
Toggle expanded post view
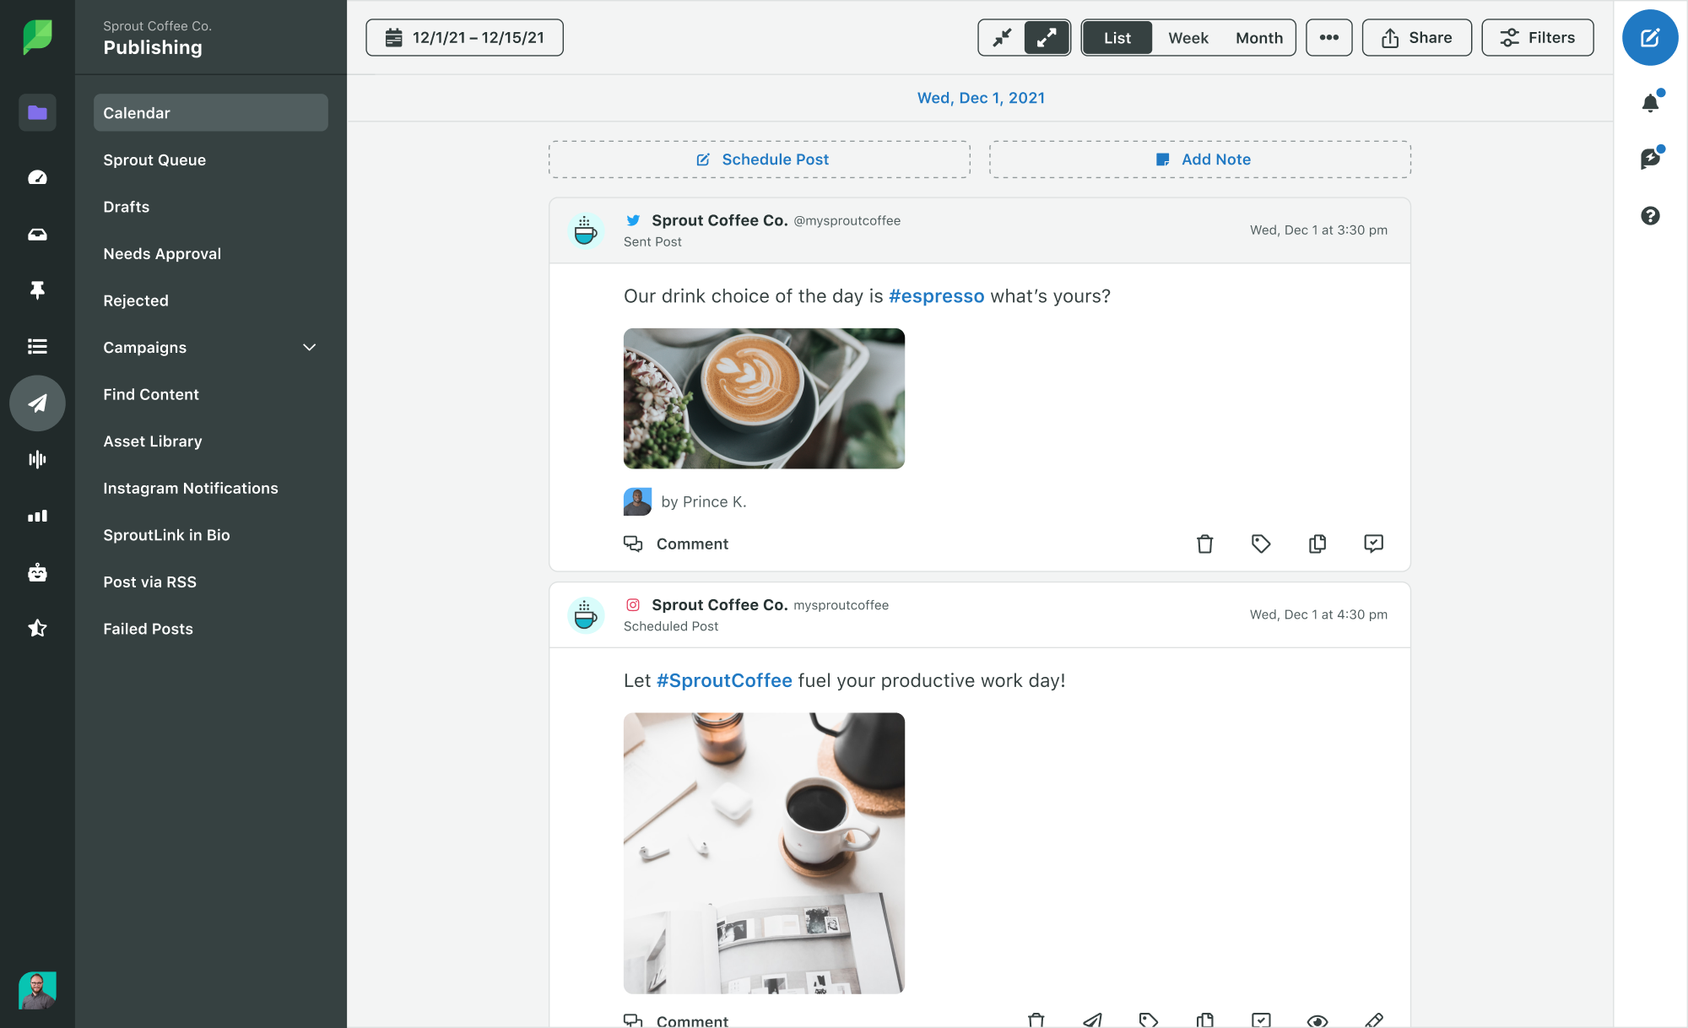pos(1047,38)
